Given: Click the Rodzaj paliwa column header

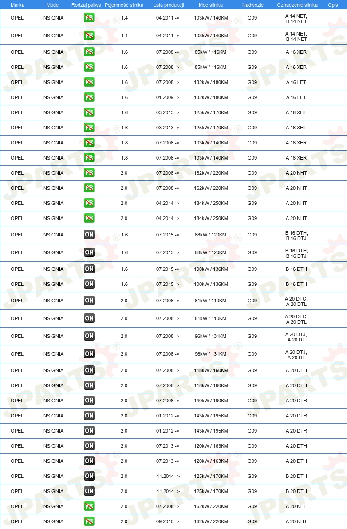Looking at the screenshot, I should (86, 5).
